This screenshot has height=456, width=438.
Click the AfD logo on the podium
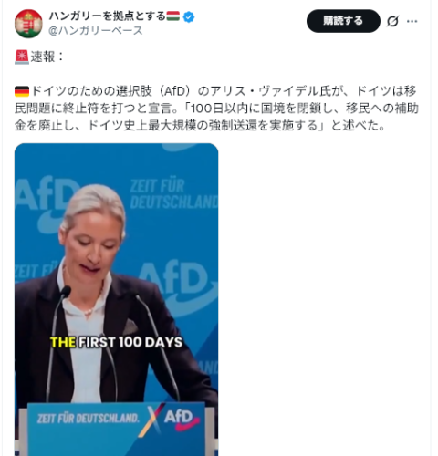point(182,419)
